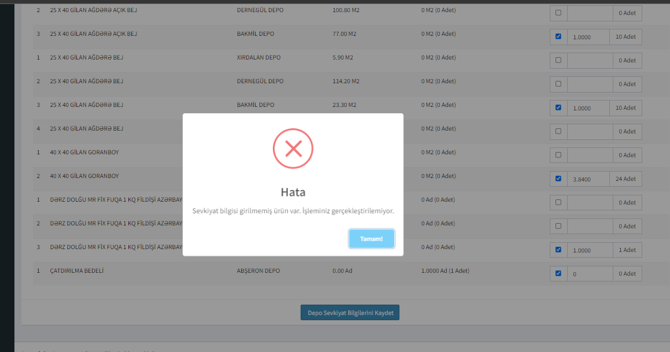Click the Hata dialog title text
This screenshot has height=352, width=670.
coord(293,192)
